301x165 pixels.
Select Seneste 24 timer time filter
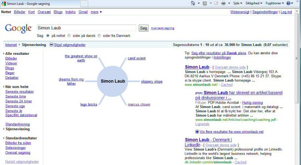(19, 101)
